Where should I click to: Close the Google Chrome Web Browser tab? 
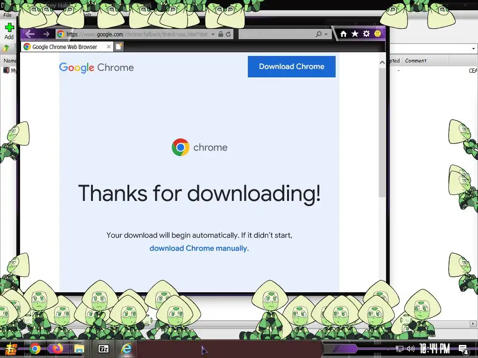tap(108, 47)
